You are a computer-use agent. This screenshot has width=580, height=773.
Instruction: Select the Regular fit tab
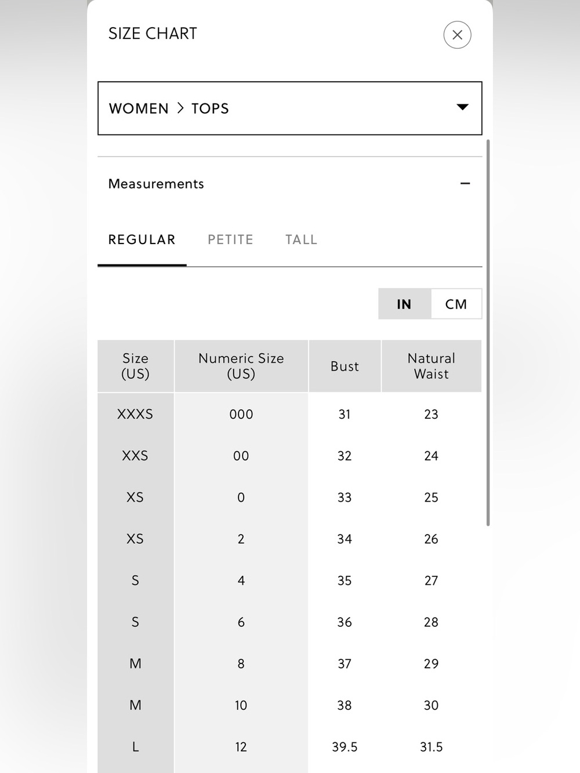click(x=142, y=240)
